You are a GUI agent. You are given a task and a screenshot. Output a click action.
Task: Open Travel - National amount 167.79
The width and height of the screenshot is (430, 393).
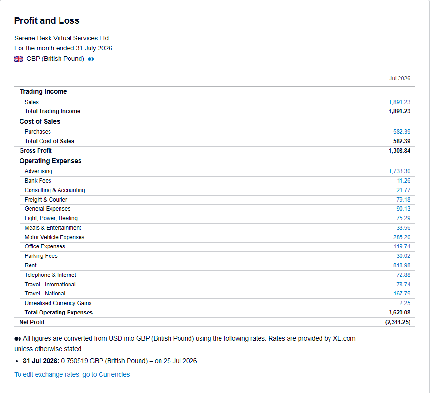402,294
